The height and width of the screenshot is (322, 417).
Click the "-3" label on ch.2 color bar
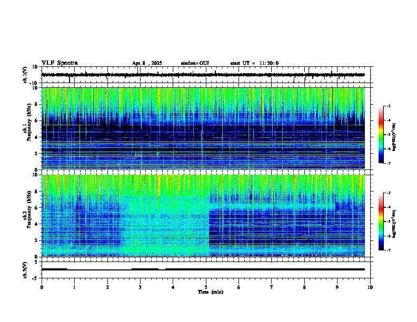pos(388,193)
